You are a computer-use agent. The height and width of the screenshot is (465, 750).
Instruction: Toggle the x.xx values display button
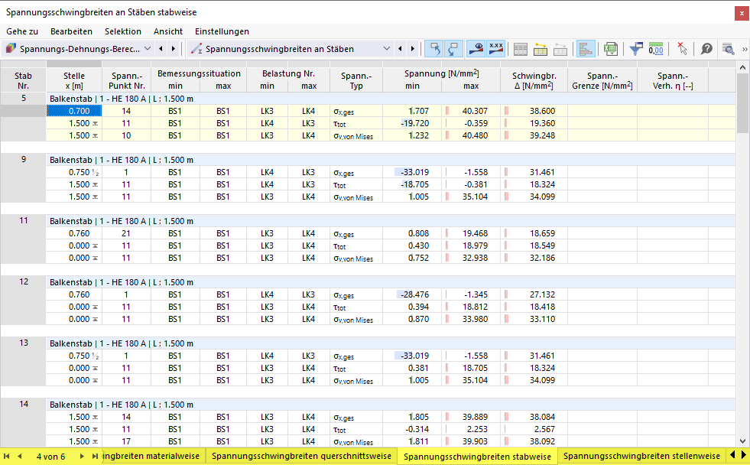coord(495,49)
